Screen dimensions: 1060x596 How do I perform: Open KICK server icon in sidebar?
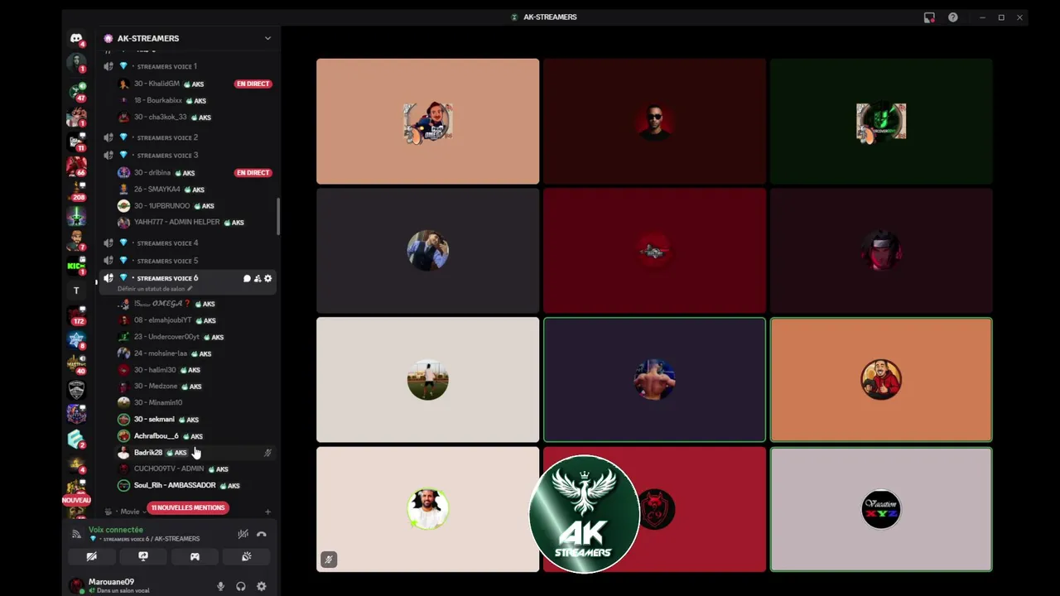pyautogui.click(x=76, y=266)
